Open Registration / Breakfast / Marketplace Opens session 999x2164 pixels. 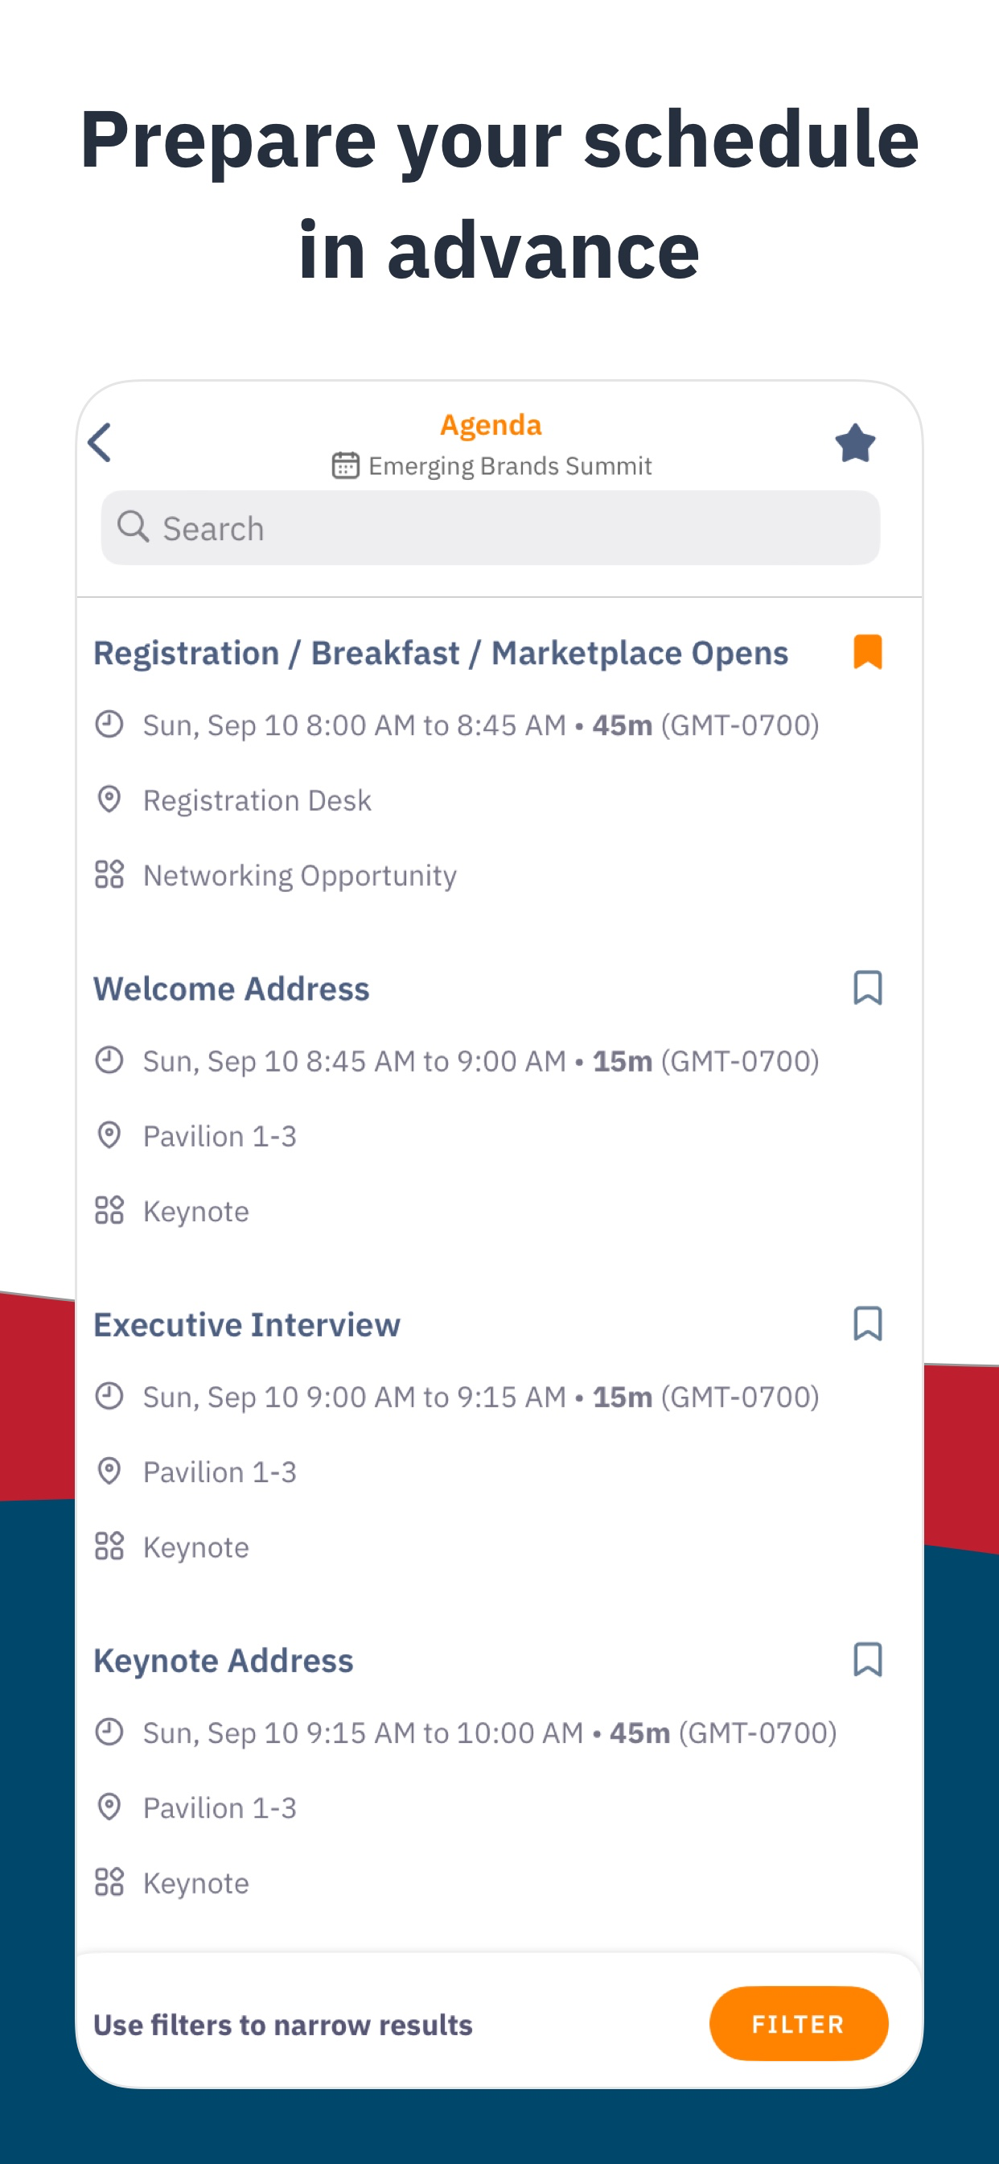441,654
